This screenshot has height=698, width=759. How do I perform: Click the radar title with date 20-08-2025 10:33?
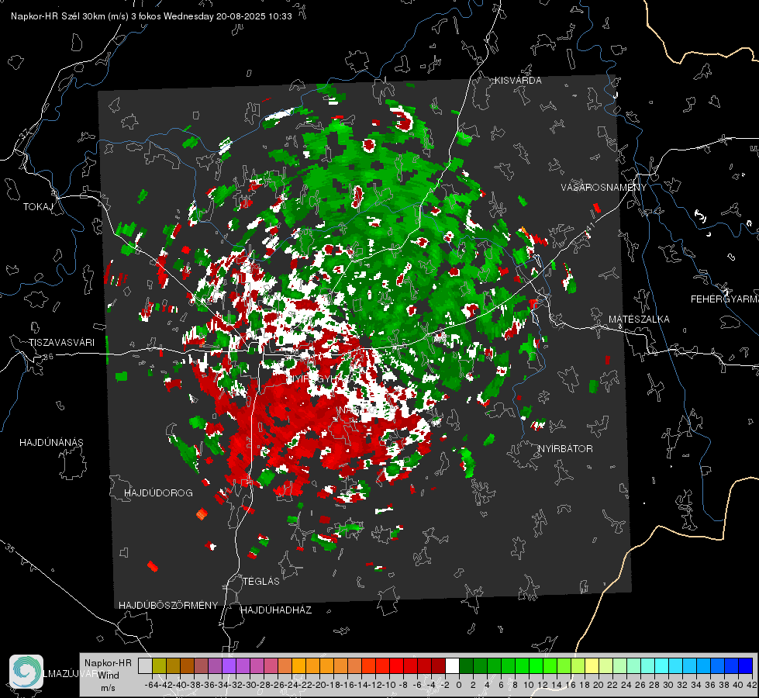151,16
